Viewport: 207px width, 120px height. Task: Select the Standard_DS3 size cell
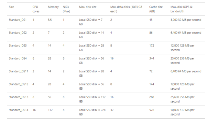(18, 45)
